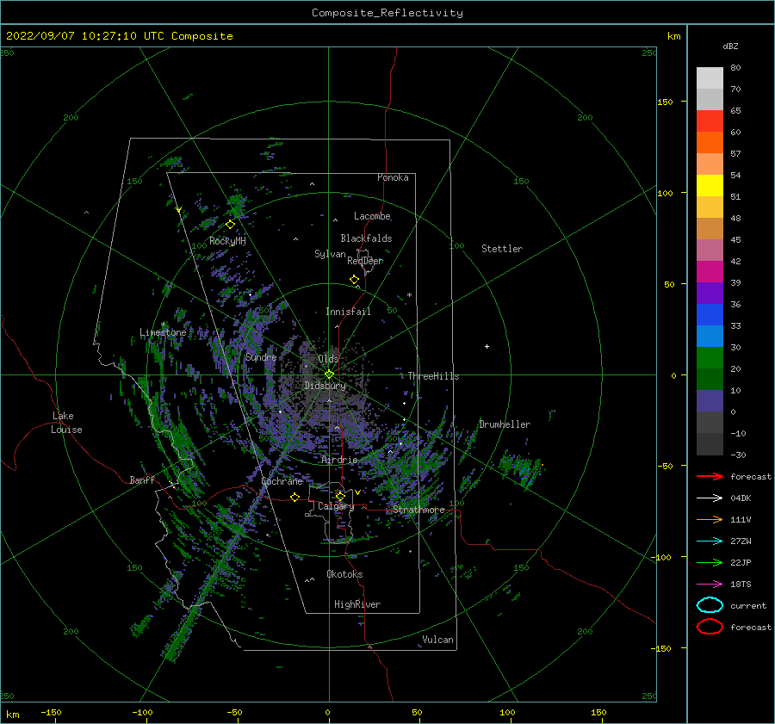Click the yellow radar-site diamond at map center
Screen dimensions: 775x724
click(329, 374)
